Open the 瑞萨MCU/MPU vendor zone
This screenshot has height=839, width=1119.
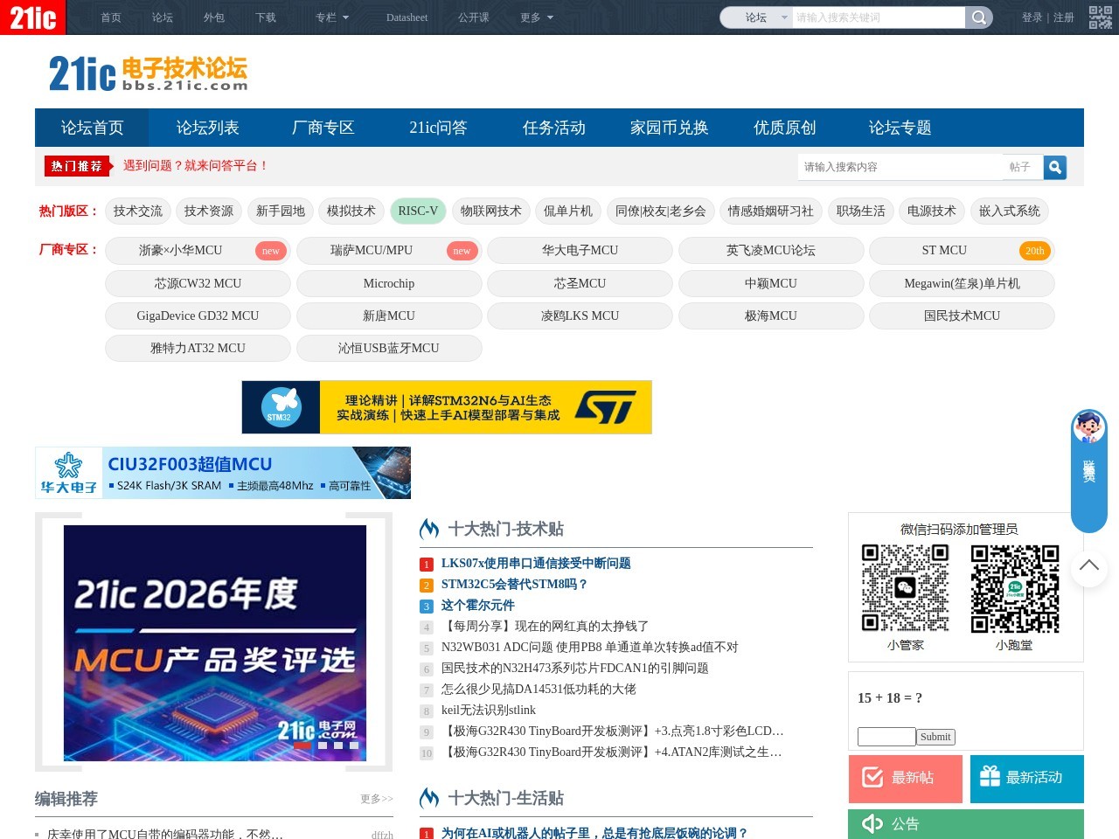coord(389,250)
